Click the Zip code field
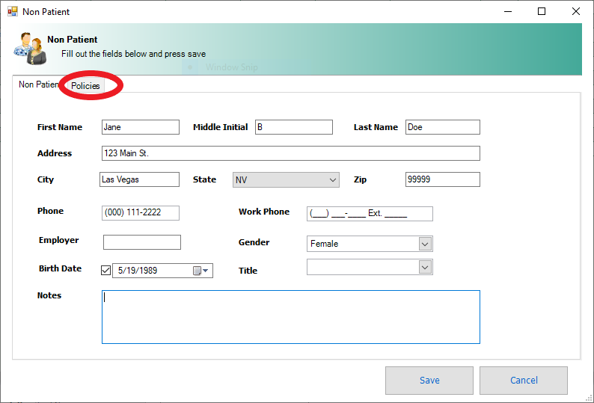This screenshot has height=403, width=594. tap(442, 179)
